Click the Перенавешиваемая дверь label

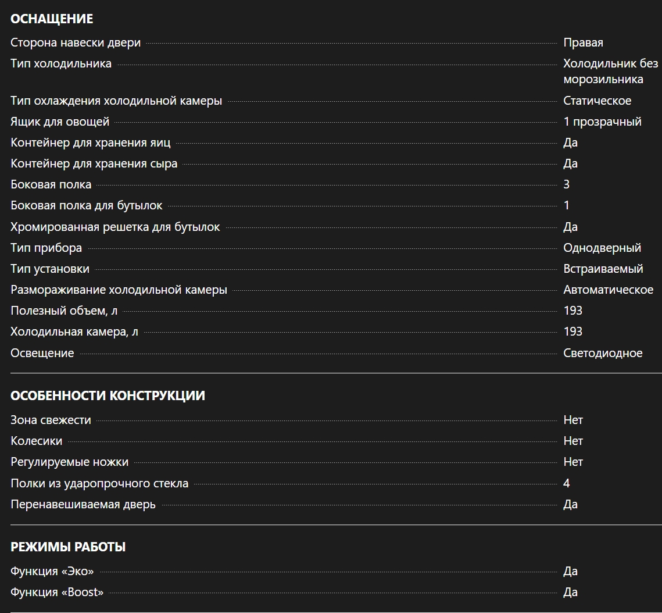point(83,504)
